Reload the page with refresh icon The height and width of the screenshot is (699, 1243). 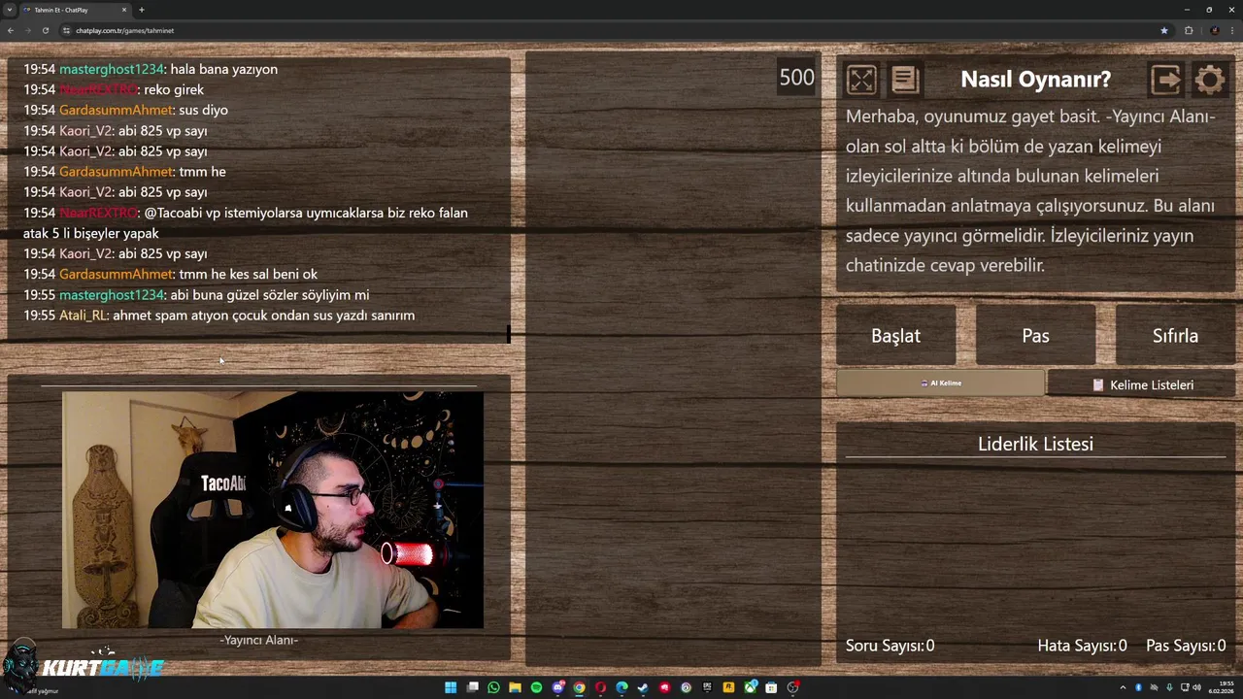pos(46,30)
